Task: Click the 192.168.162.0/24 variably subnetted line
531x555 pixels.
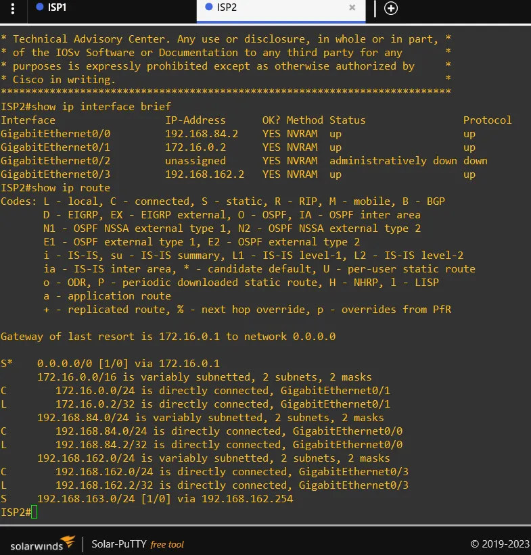Action: pos(214,458)
